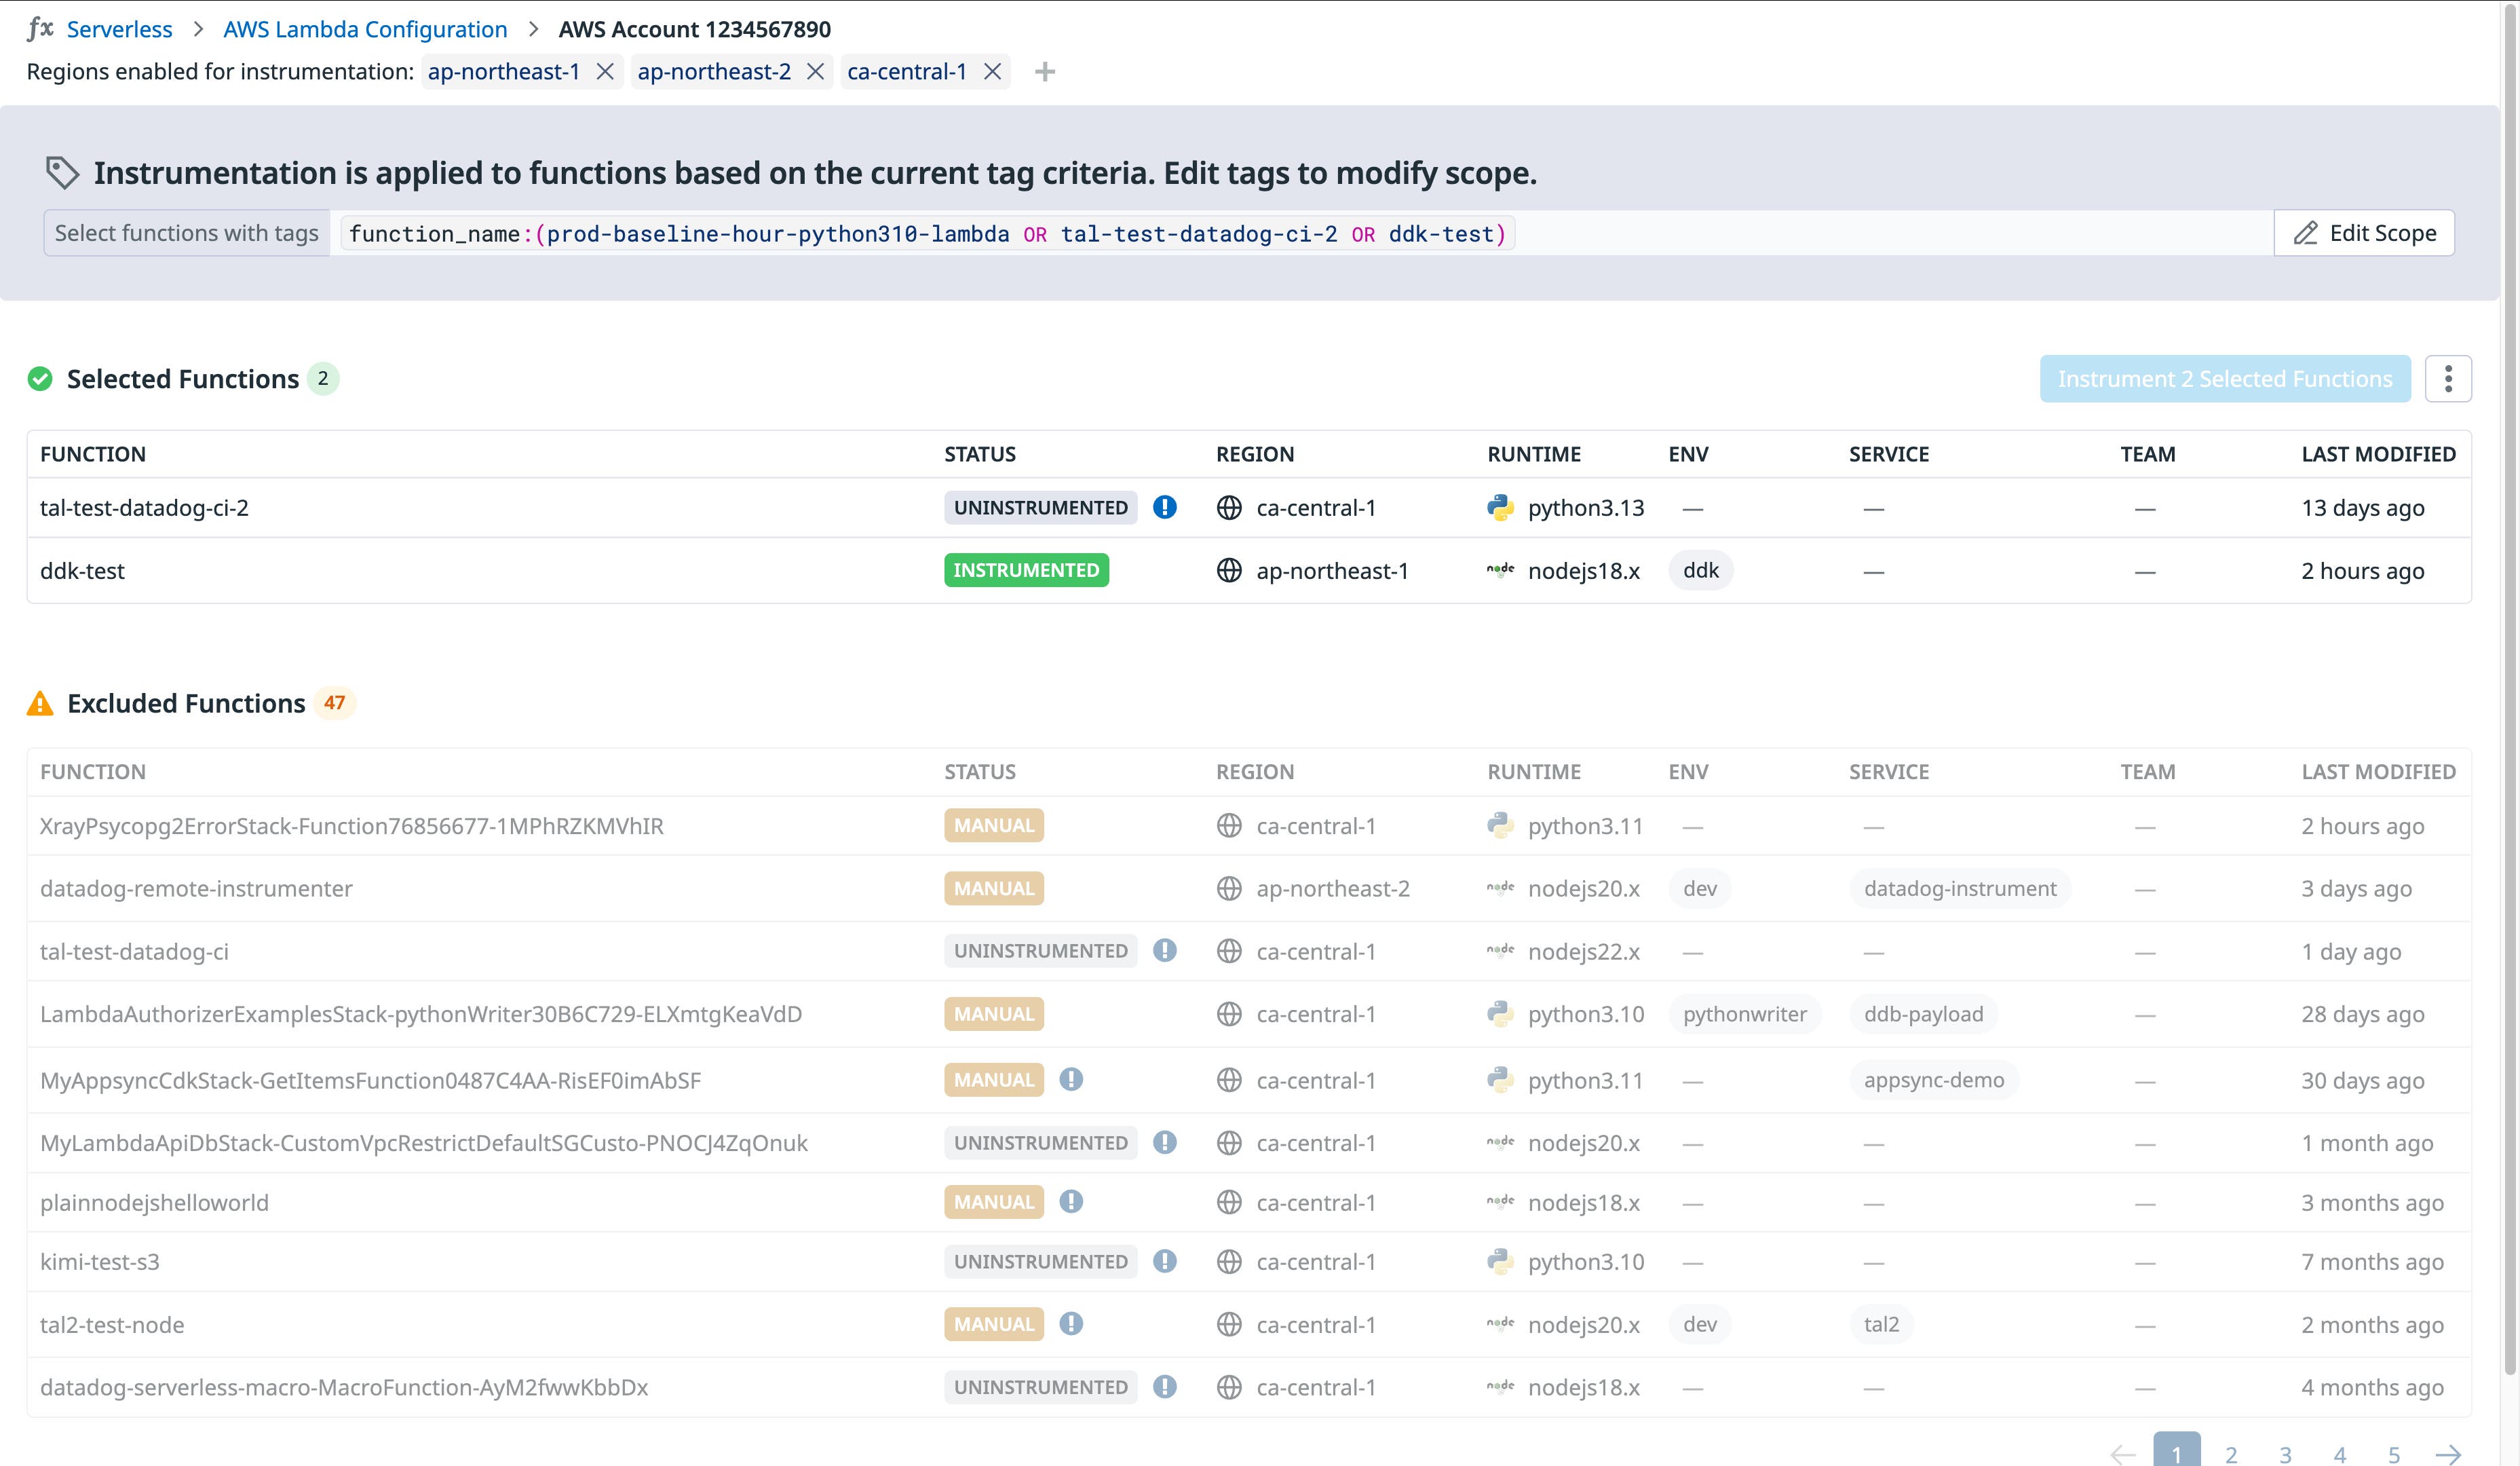Remove the ap-northeast-2 region tag

tap(815, 71)
